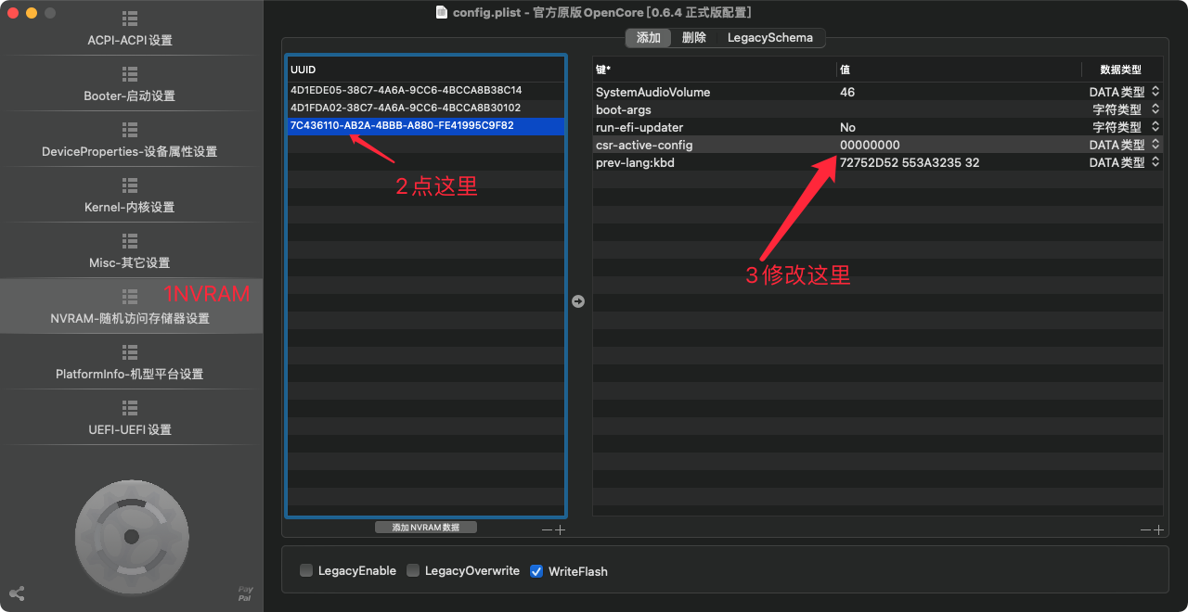Add UUID entry with the plus button

coord(560,529)
